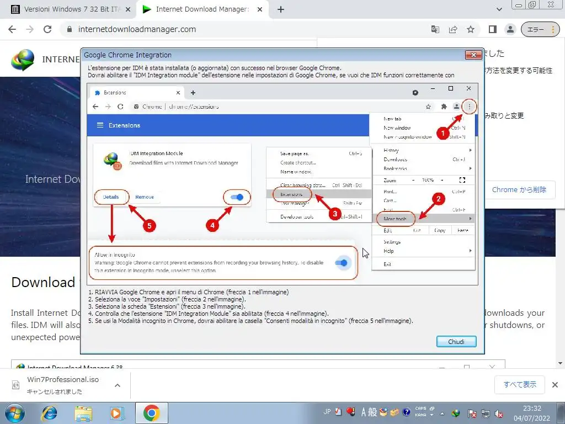This screenshot has height=424, width=565.
Task: Click the エラー update menu button
Action: [540, 30]
